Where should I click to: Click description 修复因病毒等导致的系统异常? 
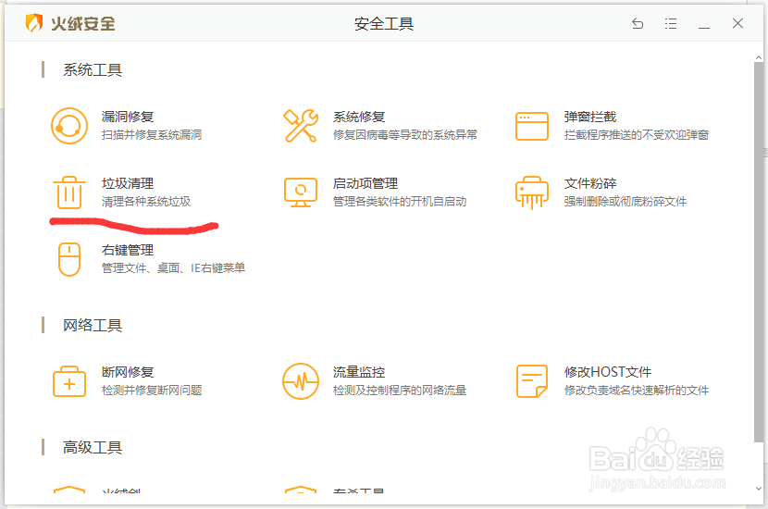[x=404, y=135]
